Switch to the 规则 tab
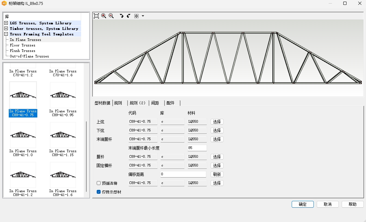The width and height of the screenshot is (366, 222). [x=120, y=103]
